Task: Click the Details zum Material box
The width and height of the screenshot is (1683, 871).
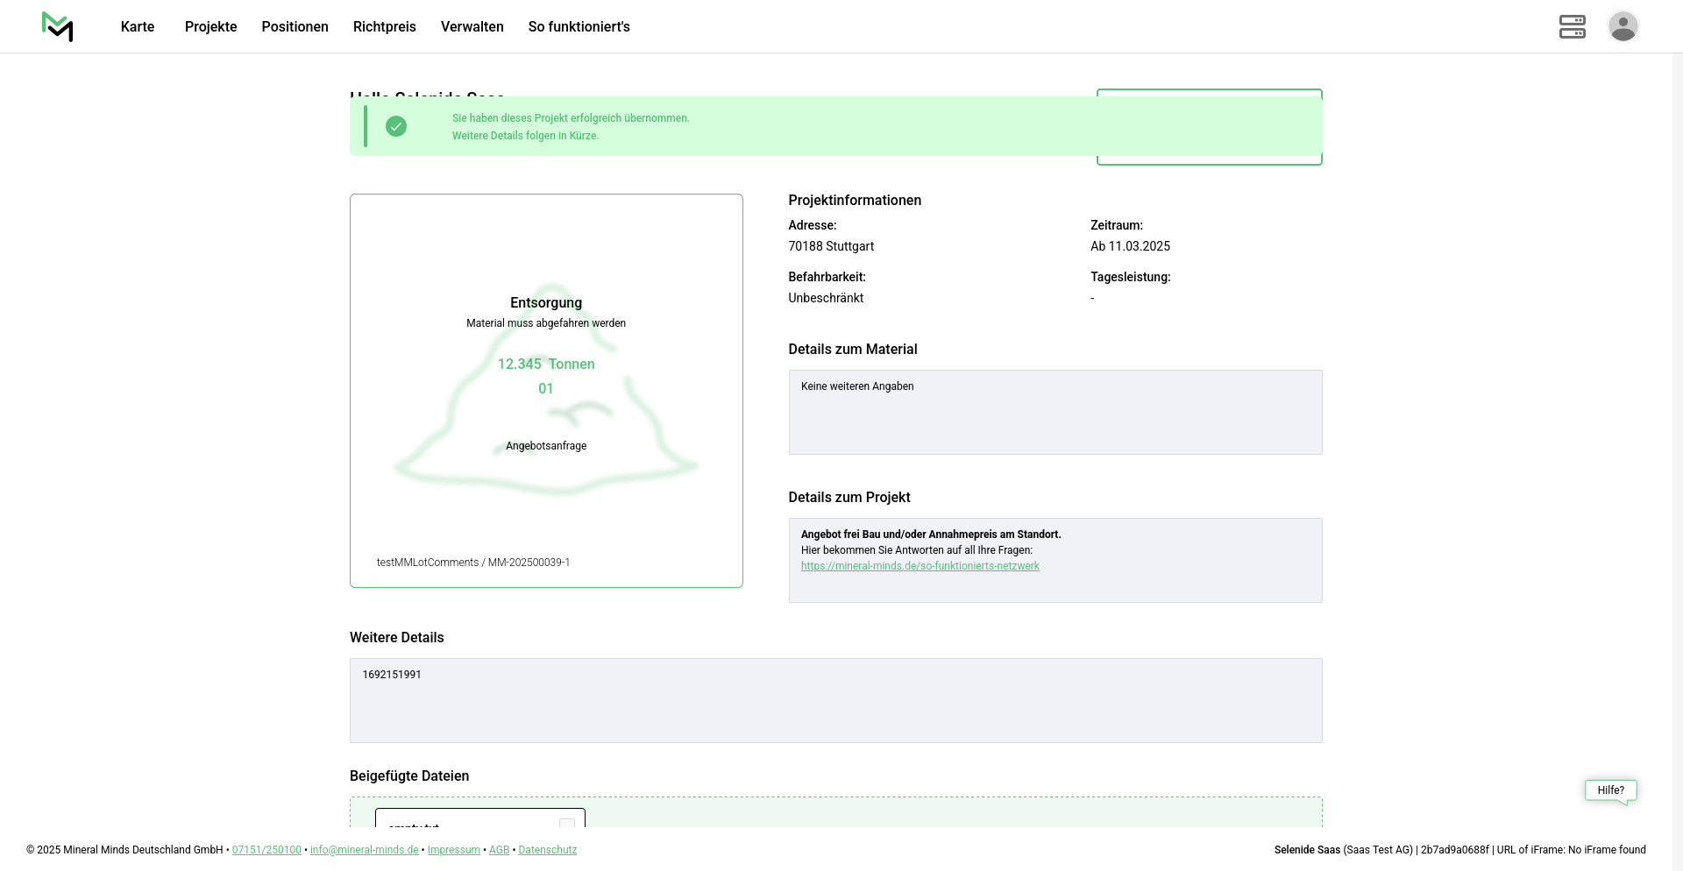Action: 1055,412
